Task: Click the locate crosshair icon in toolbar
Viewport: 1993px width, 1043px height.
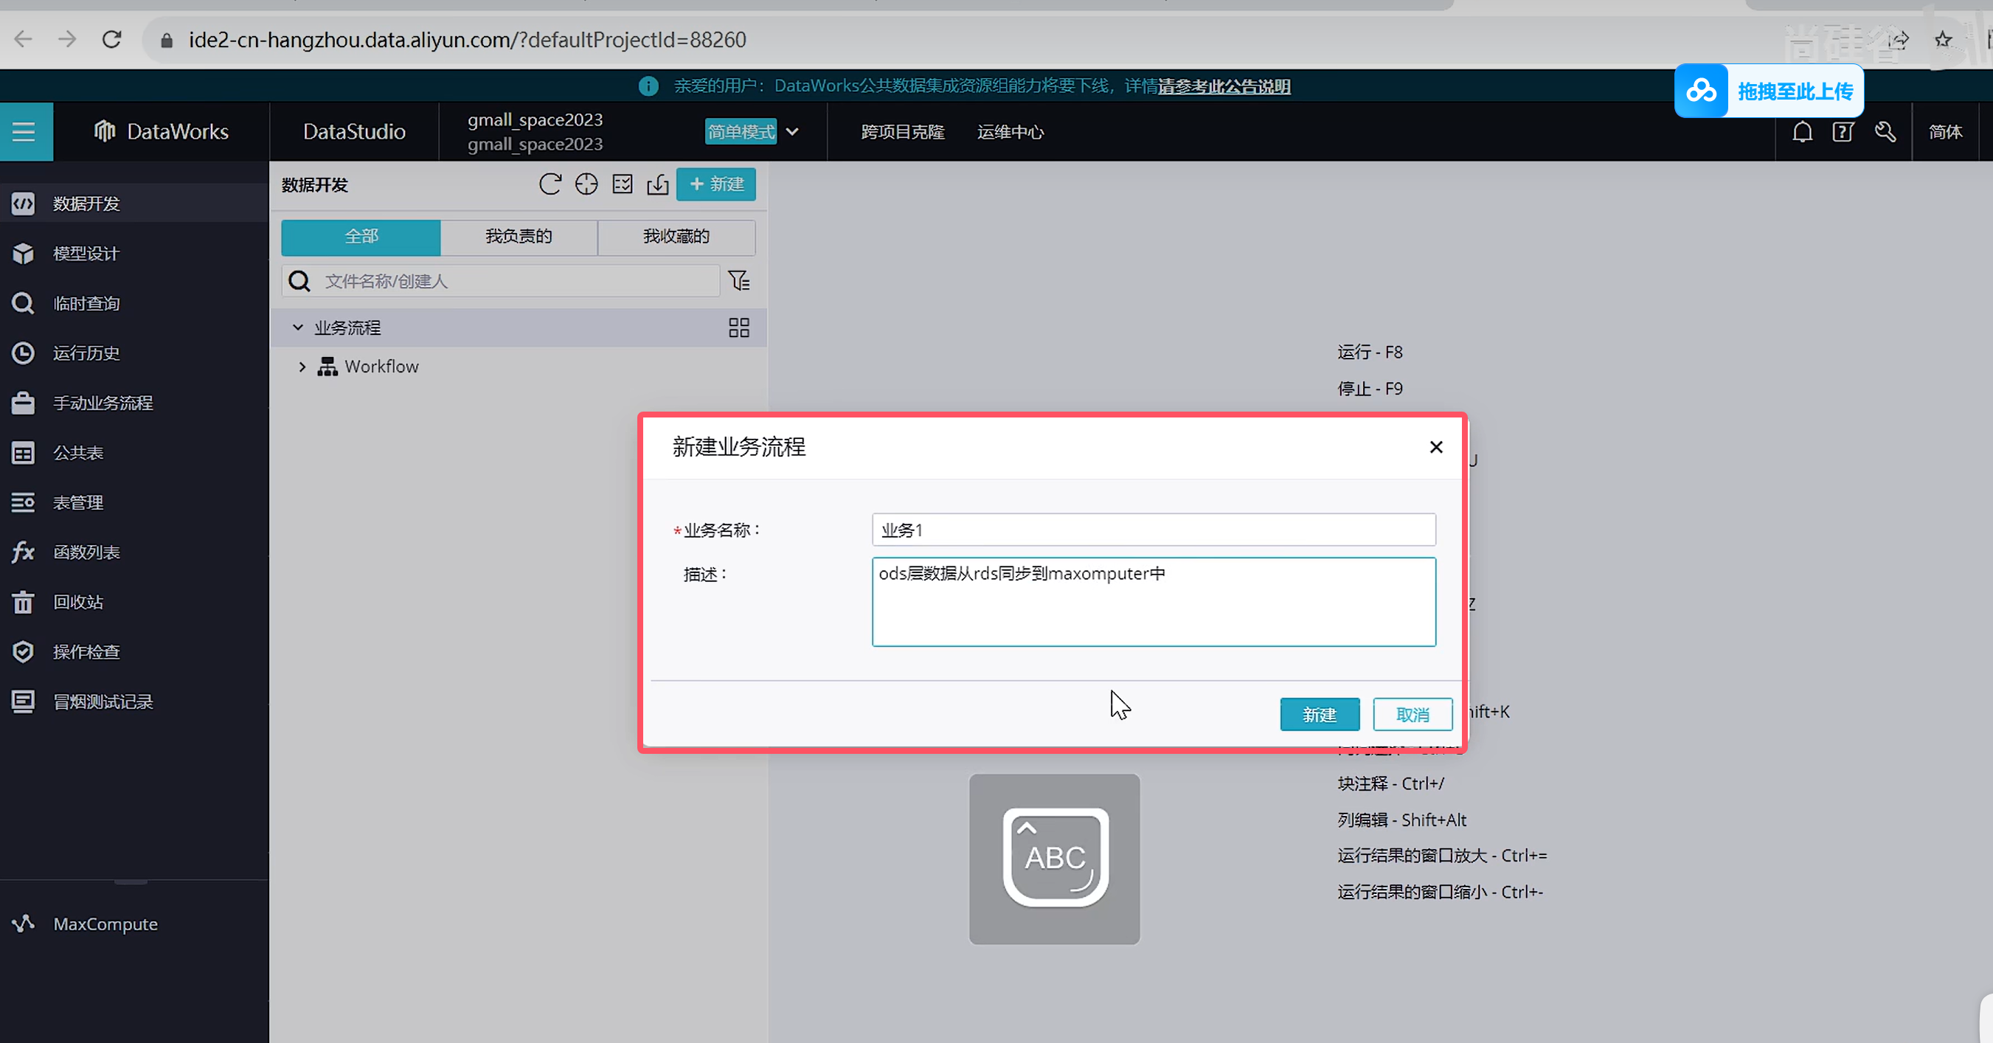Action: (x=586, y=184)
